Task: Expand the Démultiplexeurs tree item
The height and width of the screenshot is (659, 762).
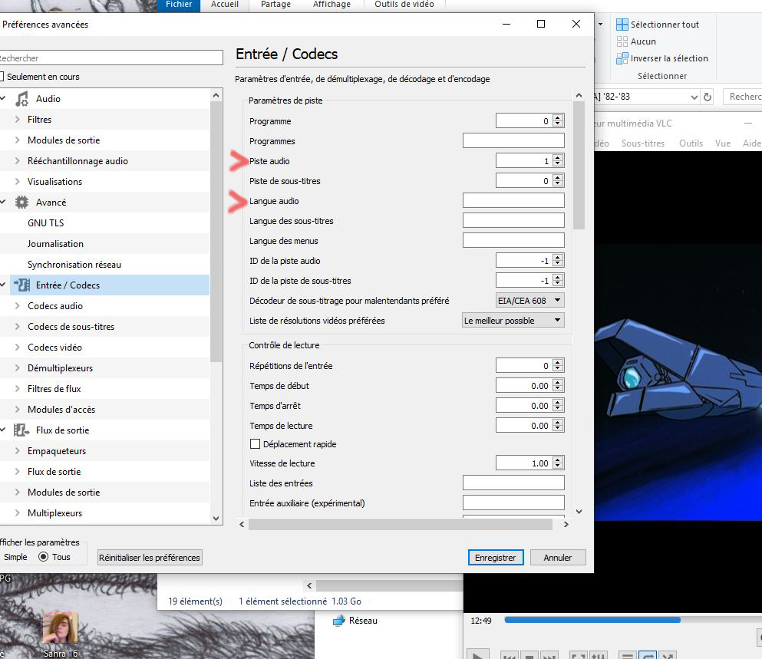Action: (18, 368)
